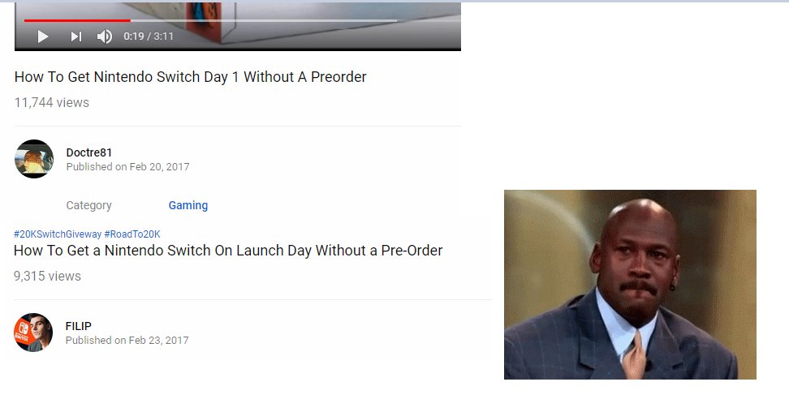Select the #20KSwitchGiveaway hashtag

[x=58, y=234]
